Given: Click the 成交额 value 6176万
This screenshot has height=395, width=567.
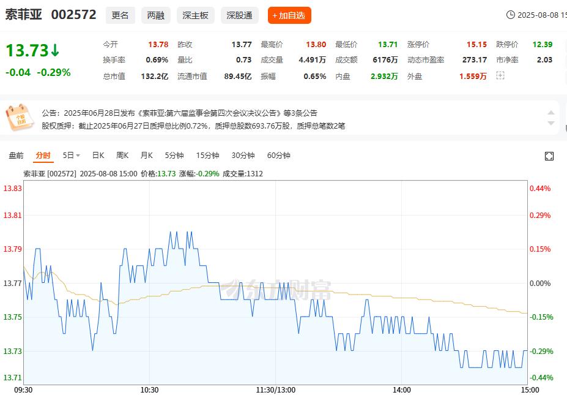Looking at the screenshot, I should 385,60.
